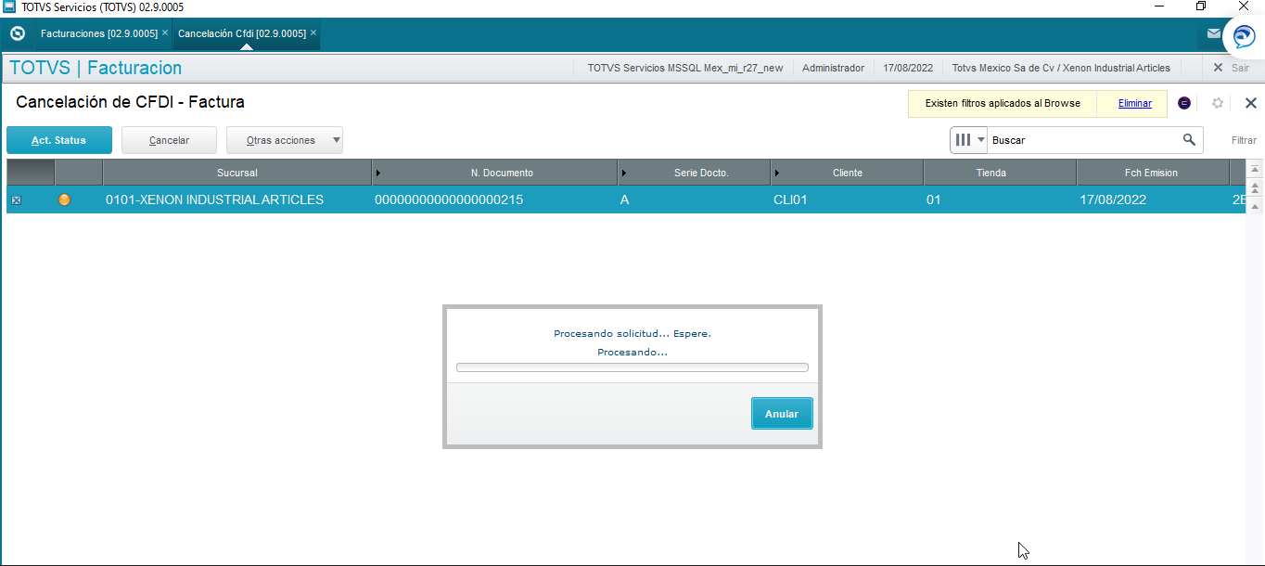The height and width of the screenshot is (566, 1265).
Task: Click the arrow marker on N. Documento header
Action: tap(377, 173)
